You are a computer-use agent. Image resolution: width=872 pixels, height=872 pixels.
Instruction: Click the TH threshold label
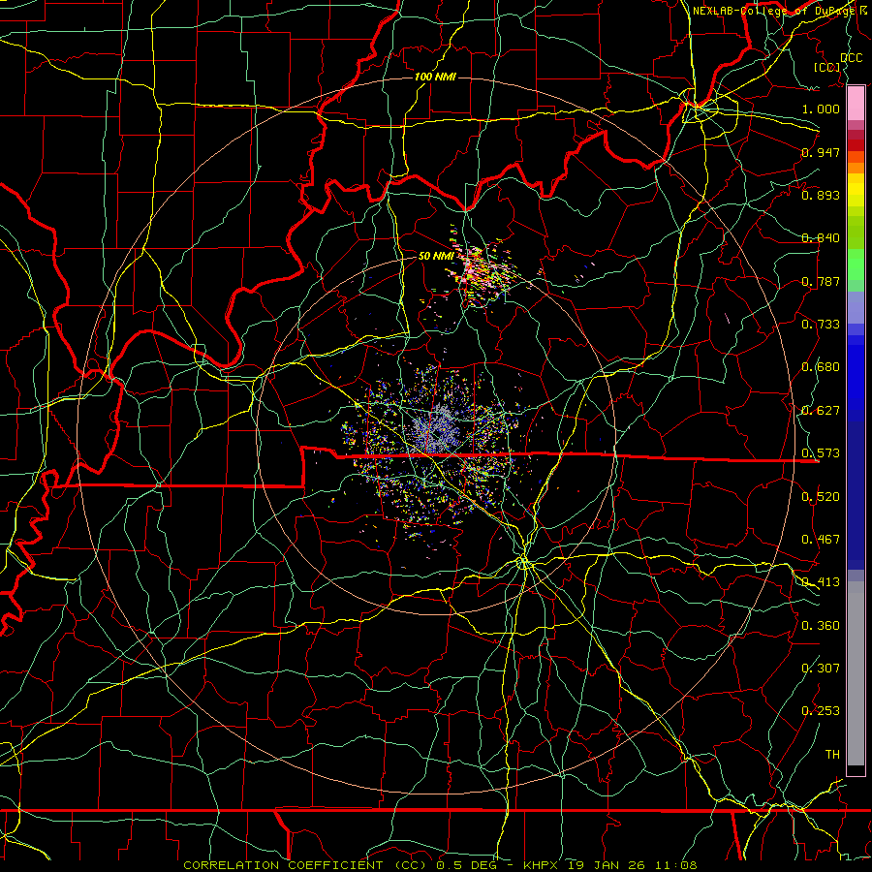(832, 755)
